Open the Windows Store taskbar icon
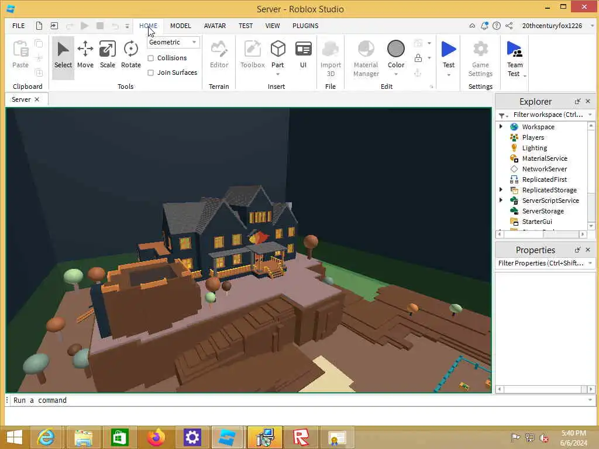 click(119, 437)
